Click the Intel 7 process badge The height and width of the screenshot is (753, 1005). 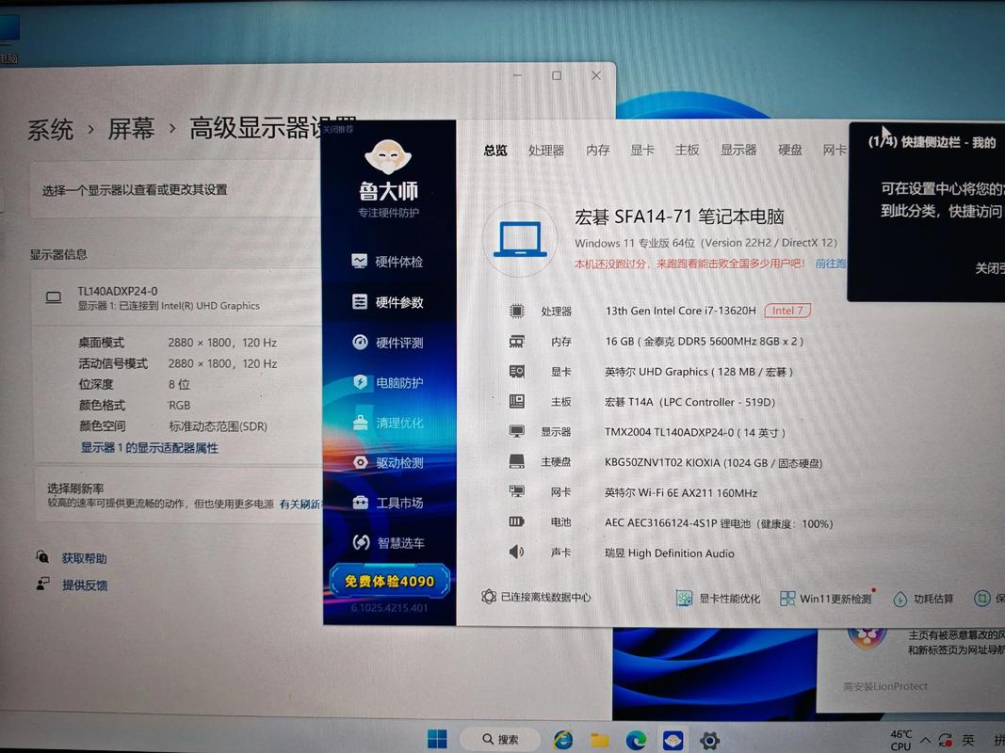click(787, 311)
